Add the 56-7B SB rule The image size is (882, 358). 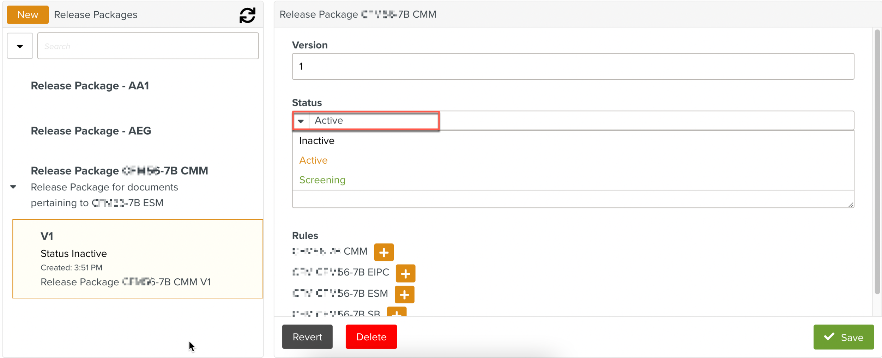(396, 312)
